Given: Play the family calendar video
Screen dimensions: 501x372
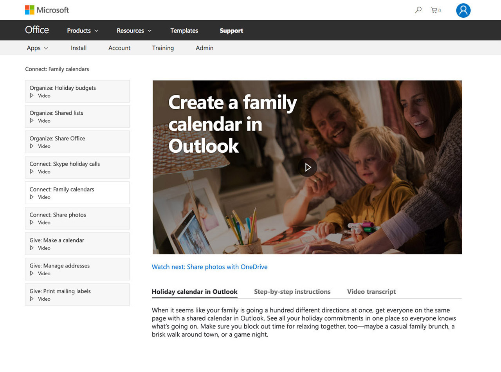Looking at the screenshot, I should tap(307, 167).
